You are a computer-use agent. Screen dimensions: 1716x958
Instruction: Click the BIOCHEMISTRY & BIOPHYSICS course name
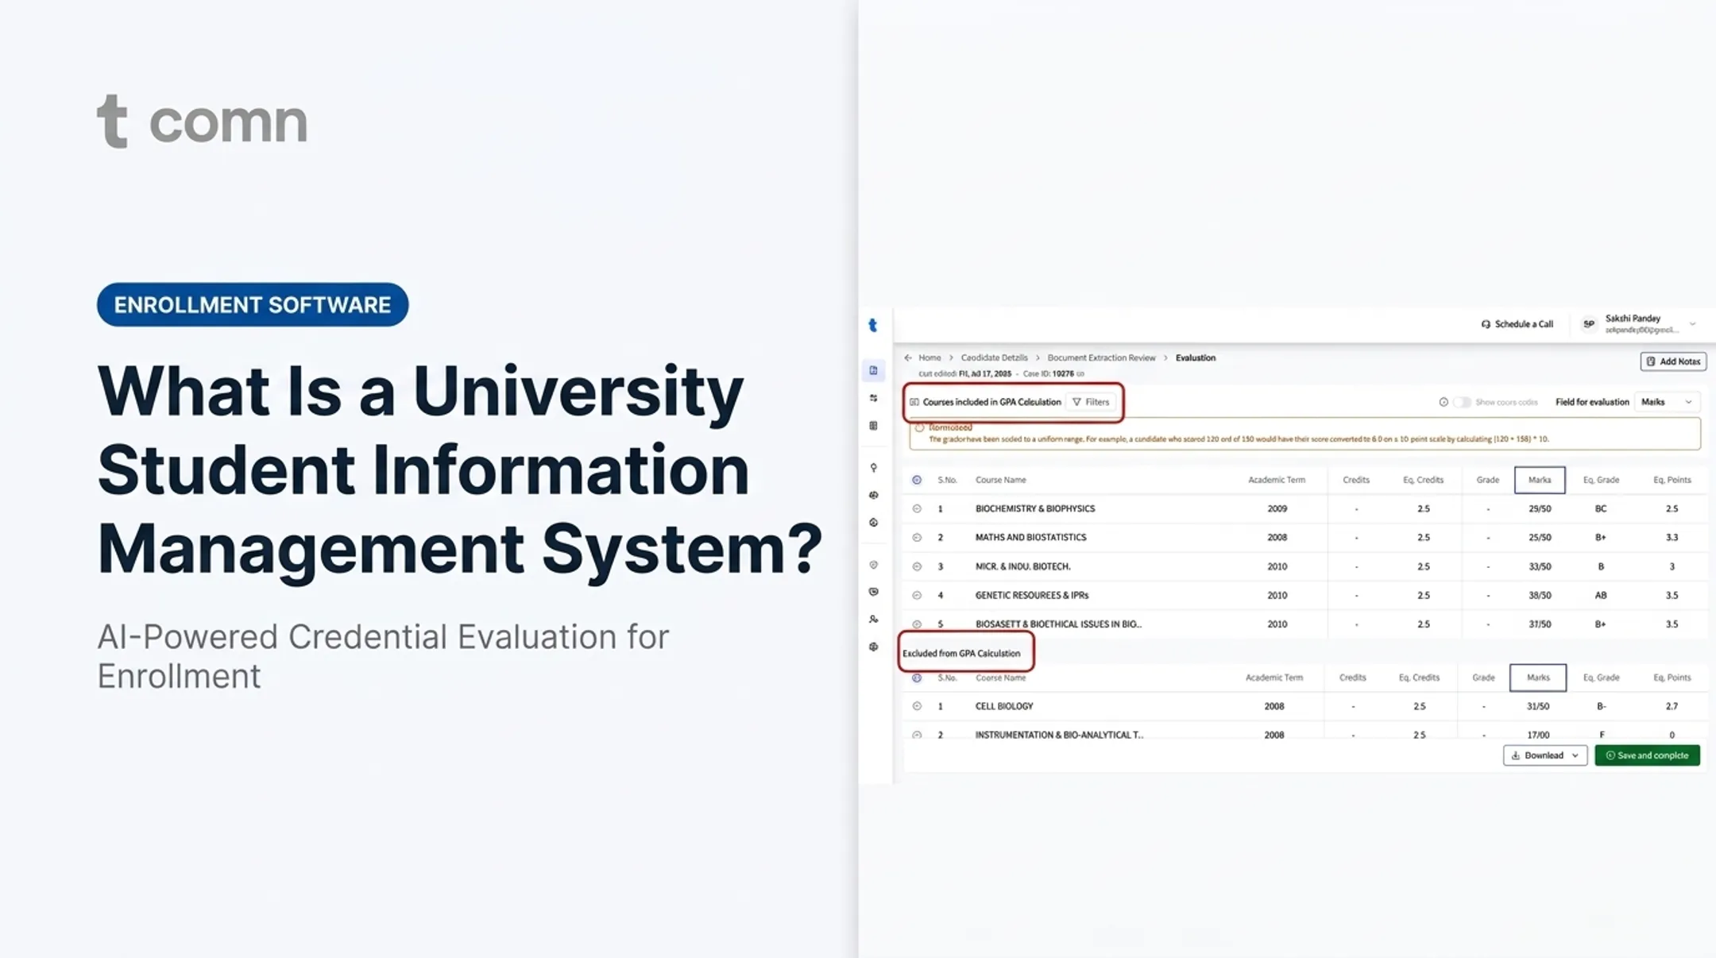click(x=1034, y=508)
